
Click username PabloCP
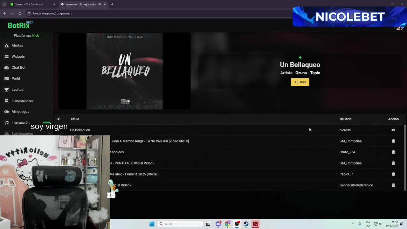click(x=346, y=174)
